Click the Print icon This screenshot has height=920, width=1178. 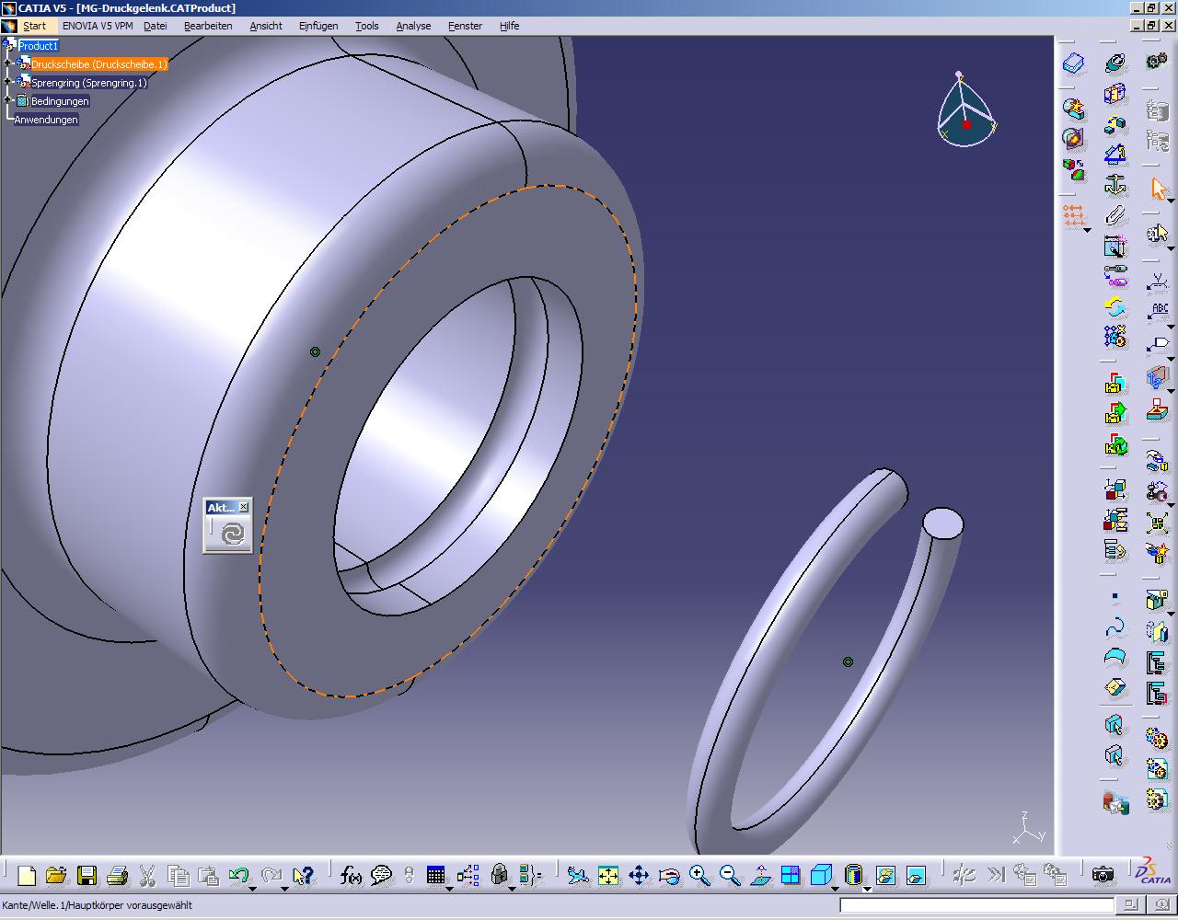(x=117, y=875)
